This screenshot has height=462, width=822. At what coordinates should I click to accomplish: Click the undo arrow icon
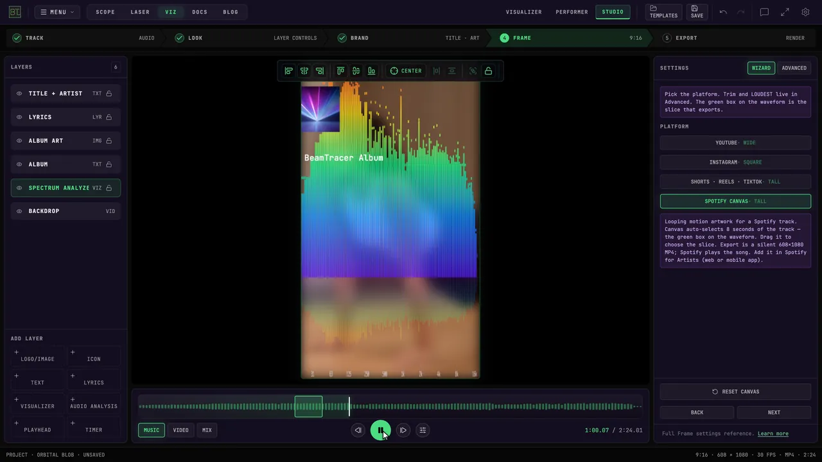click(x=723, y=12)
